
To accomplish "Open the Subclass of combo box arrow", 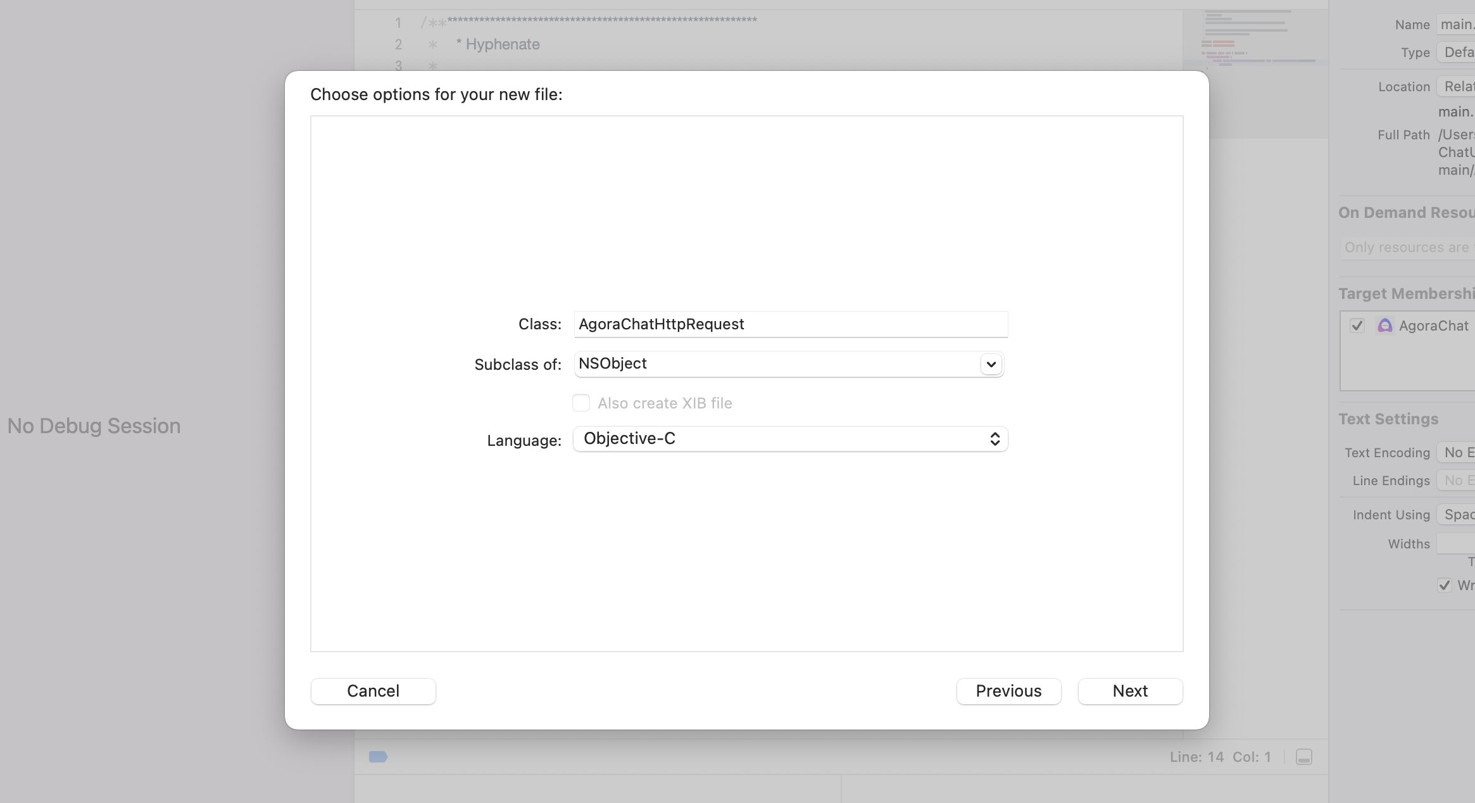I will click(x=991, y=364).
